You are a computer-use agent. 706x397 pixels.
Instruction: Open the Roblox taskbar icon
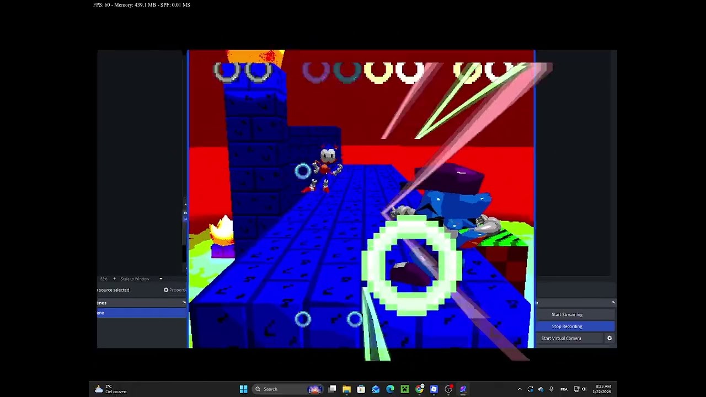(x=434, y=389)
